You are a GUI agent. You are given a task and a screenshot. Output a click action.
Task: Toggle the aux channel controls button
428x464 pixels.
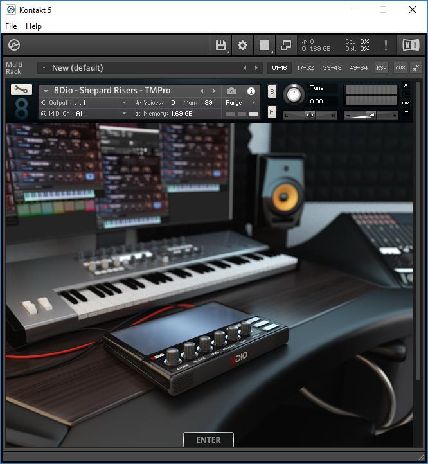400,67
